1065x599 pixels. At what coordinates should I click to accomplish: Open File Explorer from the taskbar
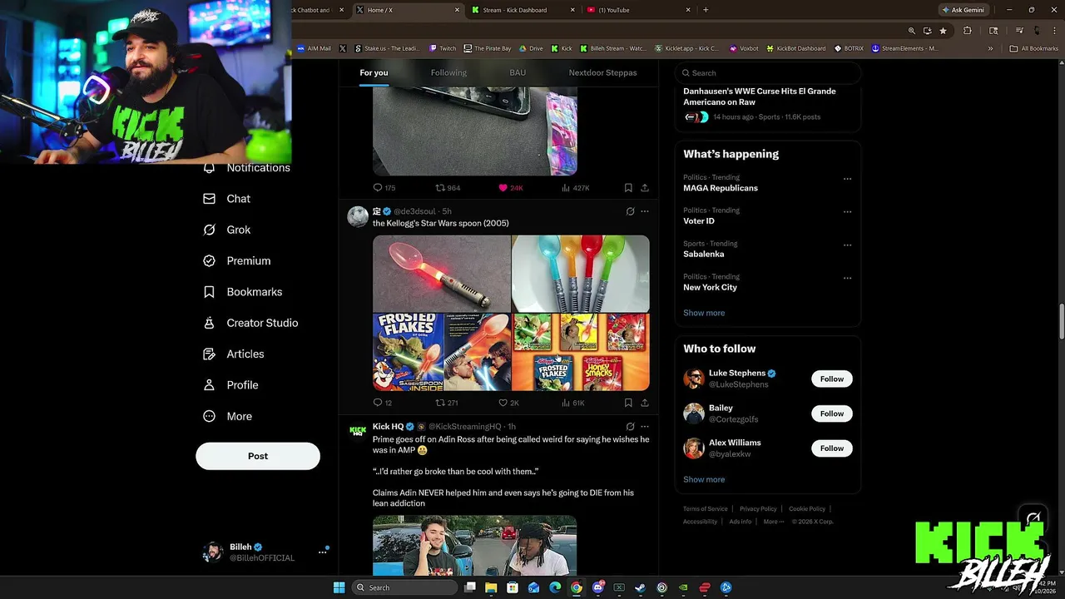tap(491, 587)
